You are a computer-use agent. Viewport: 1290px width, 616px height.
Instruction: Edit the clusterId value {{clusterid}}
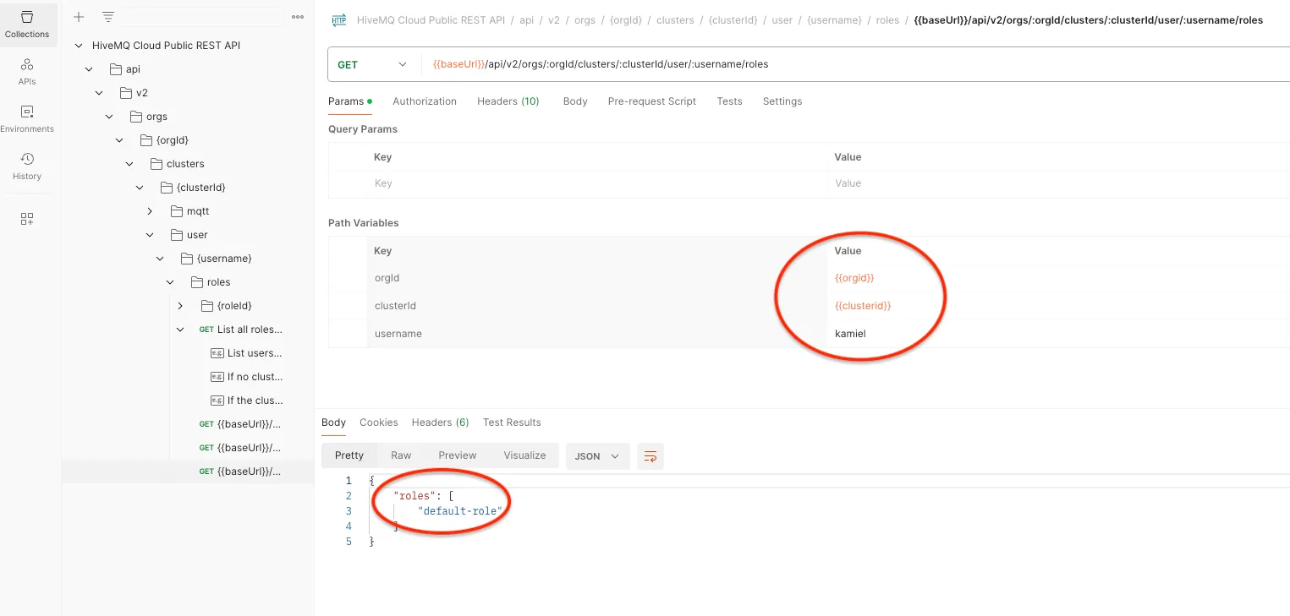(863, 306)
